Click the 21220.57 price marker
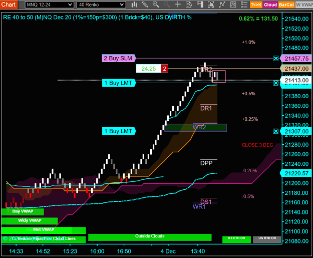The width and height of the screenshot is (313, 258). [x=296, y=173]
